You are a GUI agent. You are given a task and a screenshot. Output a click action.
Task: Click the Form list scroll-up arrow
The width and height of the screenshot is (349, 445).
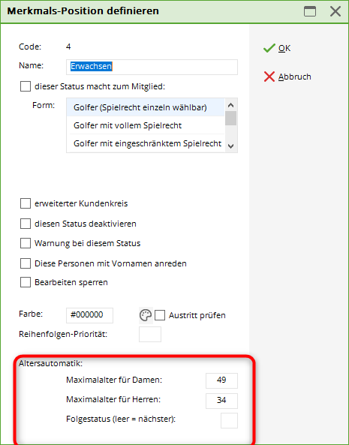click(x=231, y=105)
